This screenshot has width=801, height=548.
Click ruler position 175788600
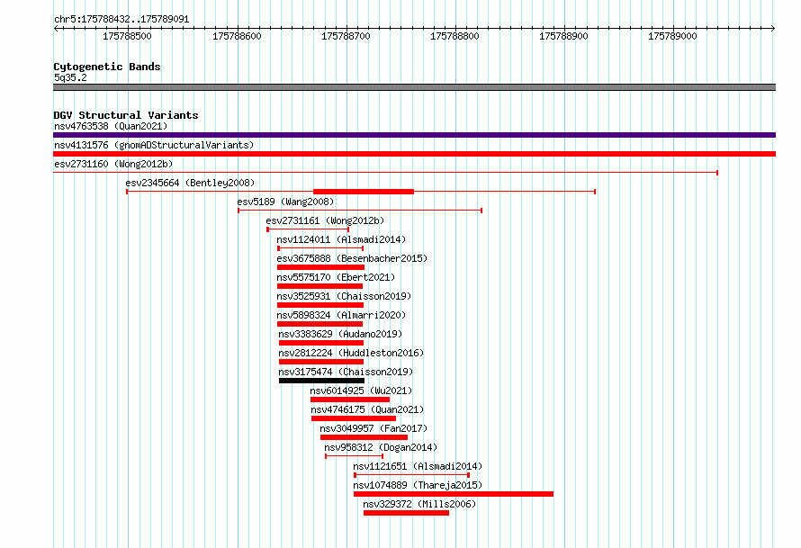click(237, 36)
